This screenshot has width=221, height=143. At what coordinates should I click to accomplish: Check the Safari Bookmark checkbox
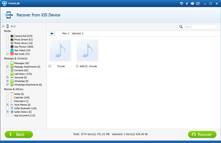coord(7,108)
